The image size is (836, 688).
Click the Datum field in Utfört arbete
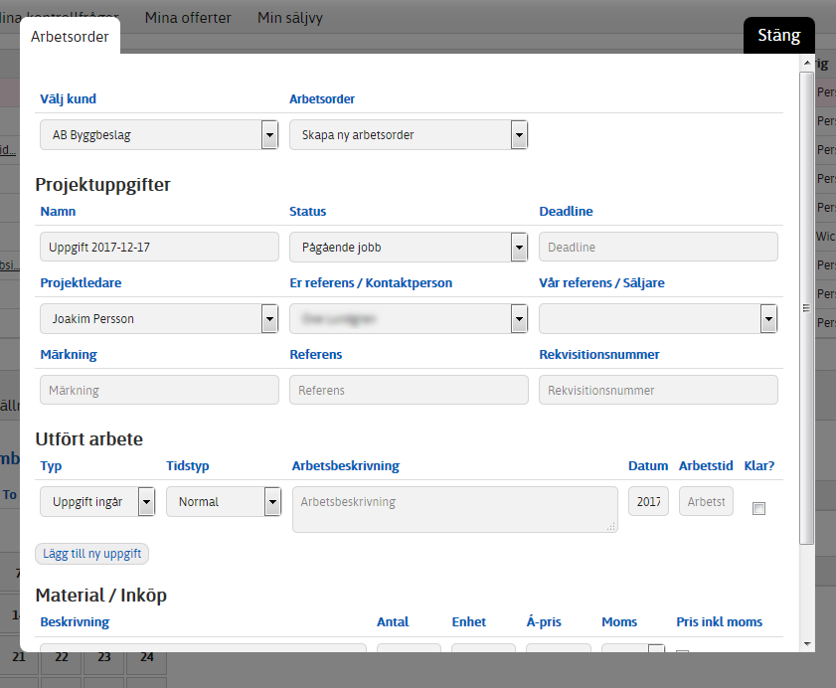coord(648,502)
